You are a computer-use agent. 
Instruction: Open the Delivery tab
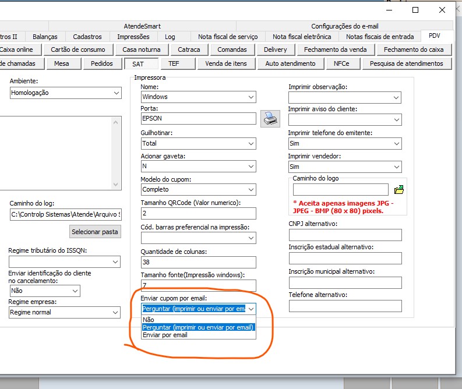click(276, 49)
